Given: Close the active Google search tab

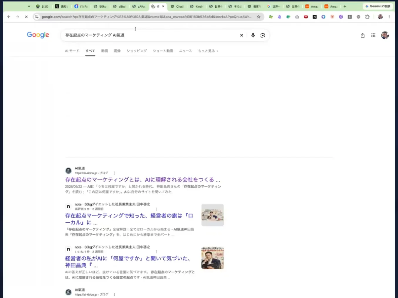Looking at the screenshot, I should tap(163, 6).
